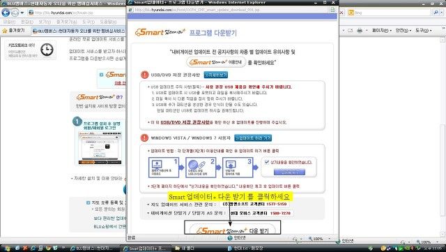The image size is (446, 252).
Task: Open the 도움말 menu in the menu bar
Action: pos(108,22)
